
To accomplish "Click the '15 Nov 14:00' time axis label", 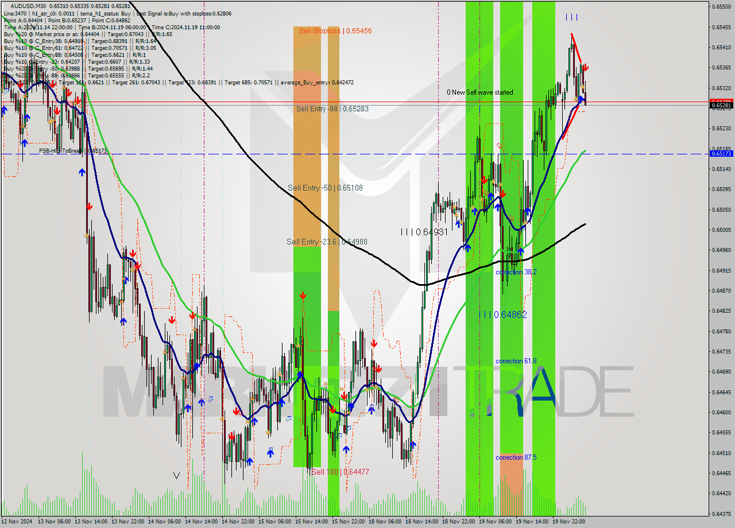I will (x=311, y=522).
